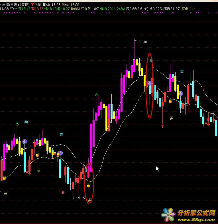This screenshot has height=224, width=218.
Task: Click the 15.15 low price label
Action: (x=80, y=198)
